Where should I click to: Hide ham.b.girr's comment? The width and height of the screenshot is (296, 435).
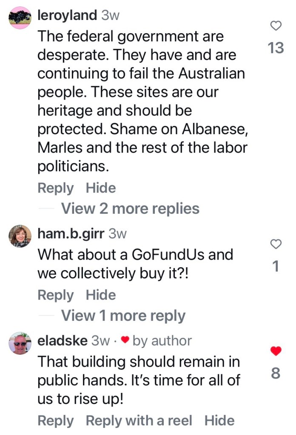pyautogui.click(x=101, y=295)
